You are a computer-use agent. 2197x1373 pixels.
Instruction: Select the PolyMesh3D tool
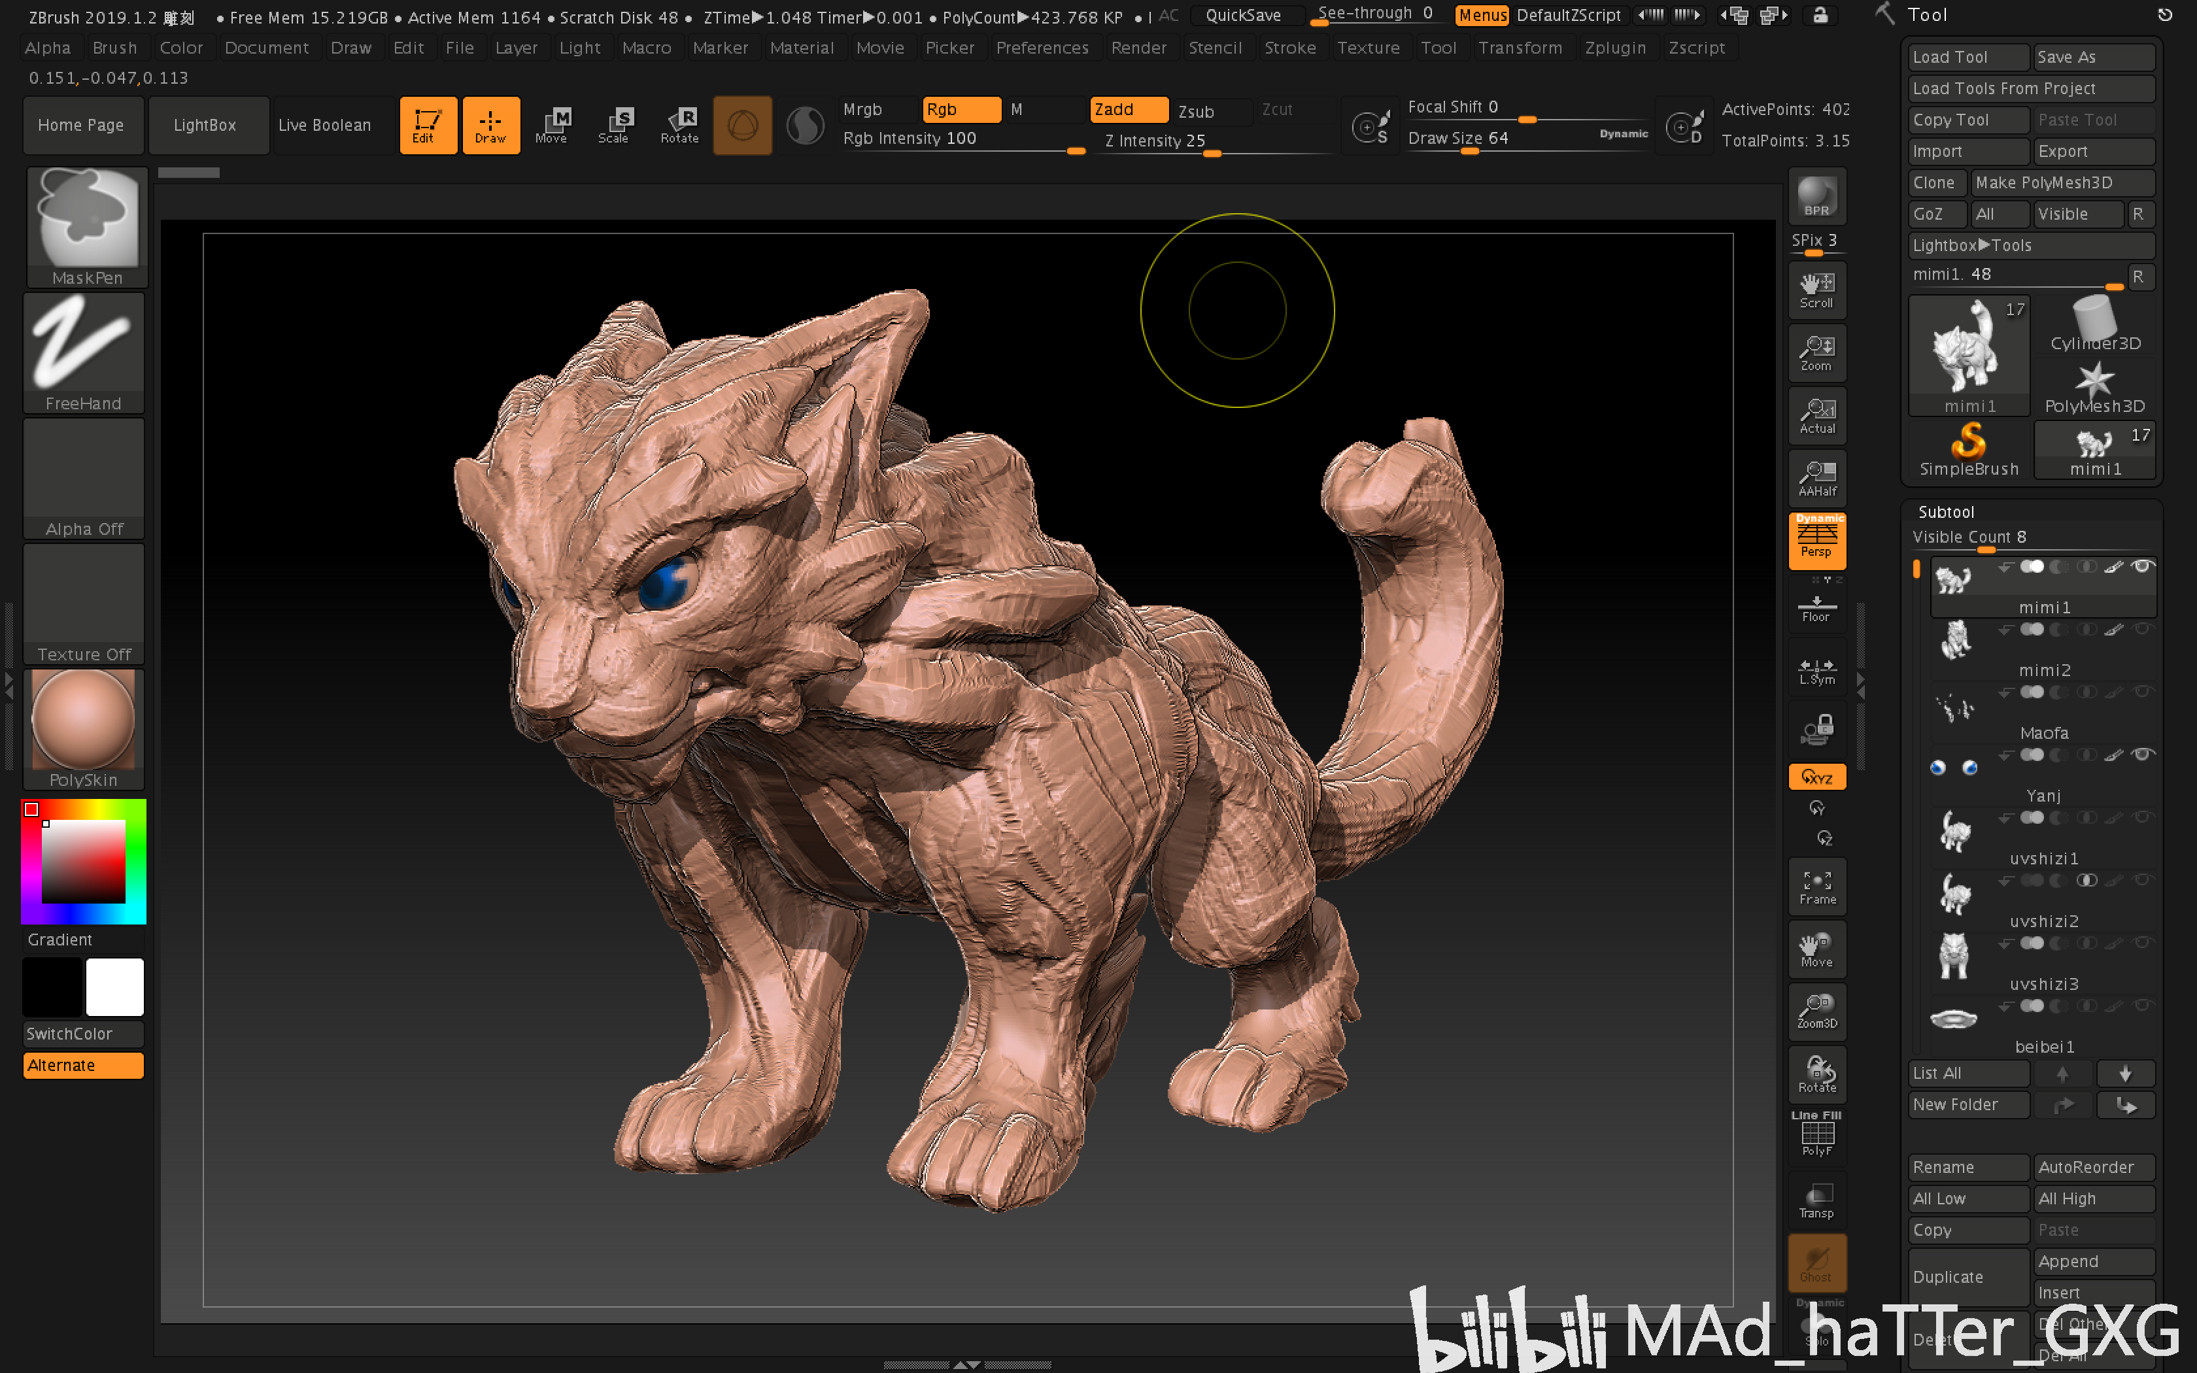[x=2095, y=388]
